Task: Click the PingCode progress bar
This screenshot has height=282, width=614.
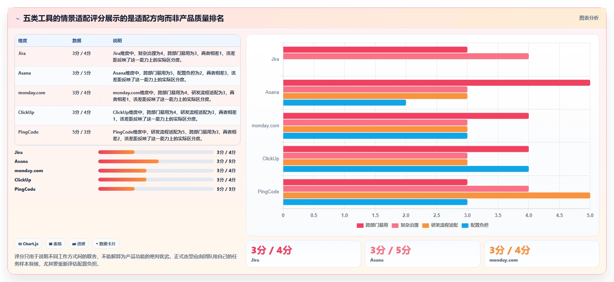Action: point(156,189)
